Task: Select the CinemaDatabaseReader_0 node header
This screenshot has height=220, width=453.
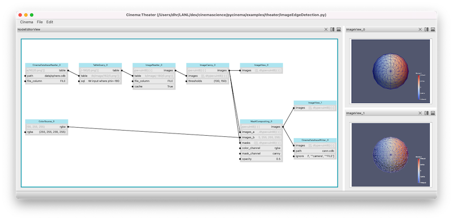Action: 46,65
